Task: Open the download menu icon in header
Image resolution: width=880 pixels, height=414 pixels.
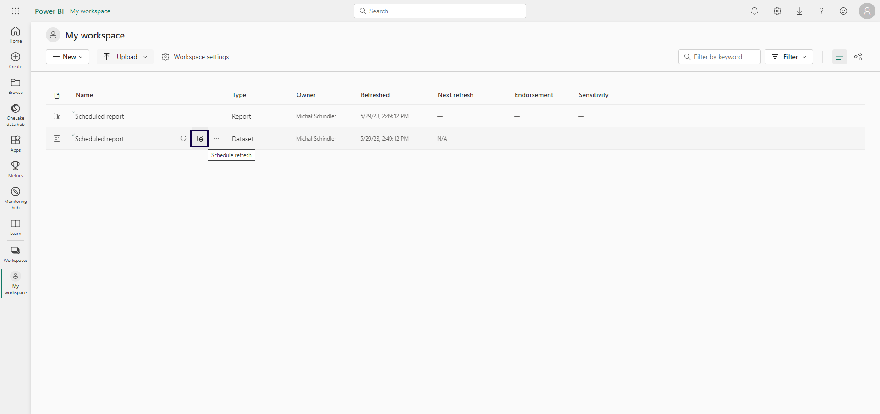Action: pyautogui.click(x=799, y=11)
